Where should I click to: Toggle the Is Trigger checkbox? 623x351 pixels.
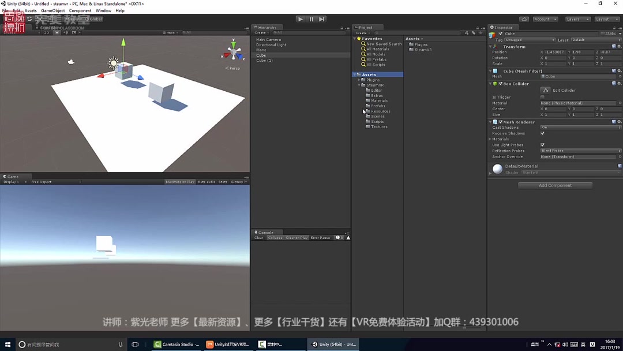[x=542, y=97]
